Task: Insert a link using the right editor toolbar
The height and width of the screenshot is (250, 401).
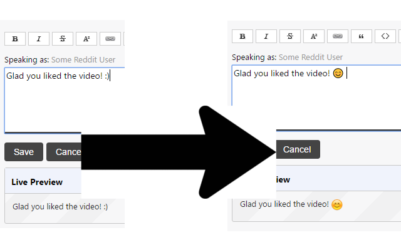Action: 338,36
